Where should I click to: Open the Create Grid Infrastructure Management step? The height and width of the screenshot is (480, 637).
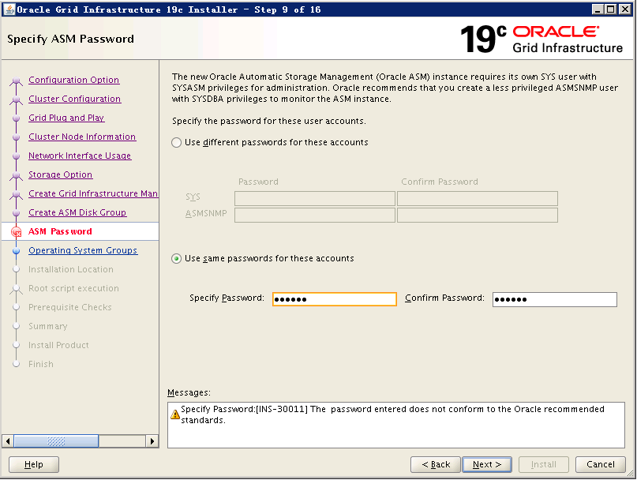(93, 193)
